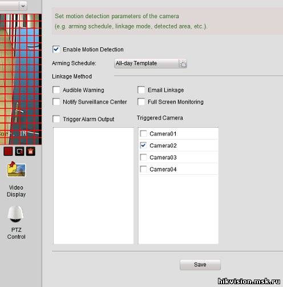Click the motion detection grid preview
Viewport: 283px width, 287px height.
[x=21, y=79]
